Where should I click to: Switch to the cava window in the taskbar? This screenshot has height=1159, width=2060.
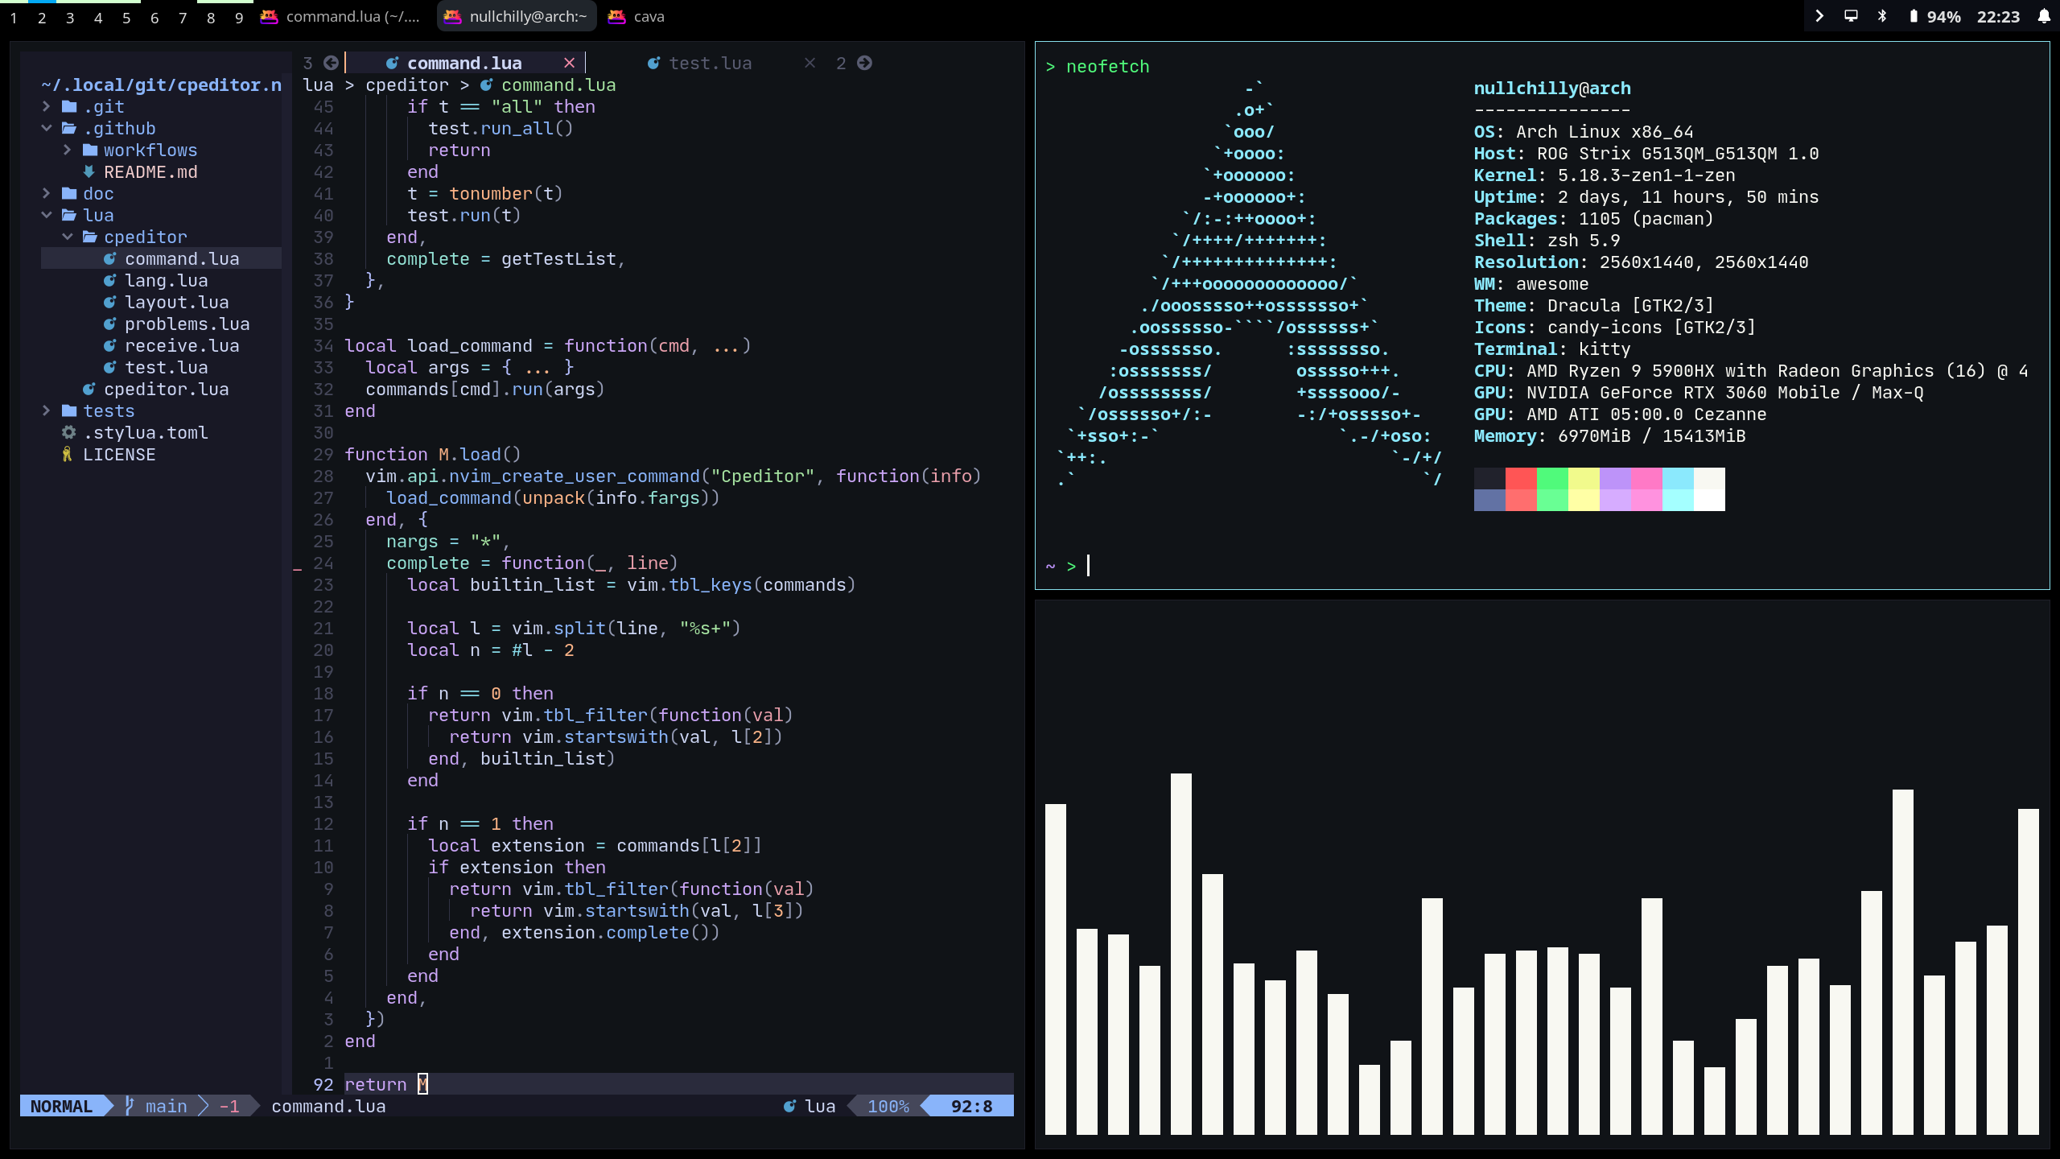[x=637, y=16]
